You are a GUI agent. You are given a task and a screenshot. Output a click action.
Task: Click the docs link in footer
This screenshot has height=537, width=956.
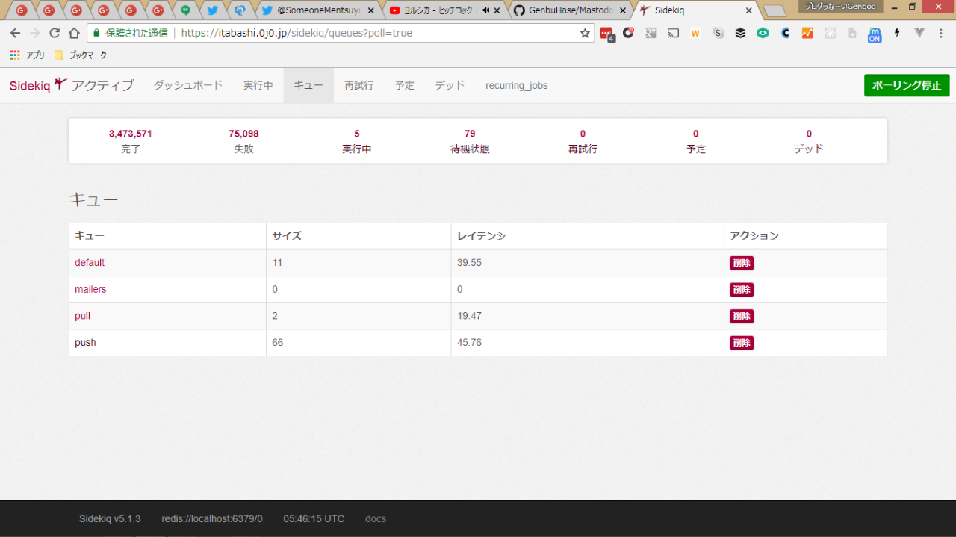[375, 518]
